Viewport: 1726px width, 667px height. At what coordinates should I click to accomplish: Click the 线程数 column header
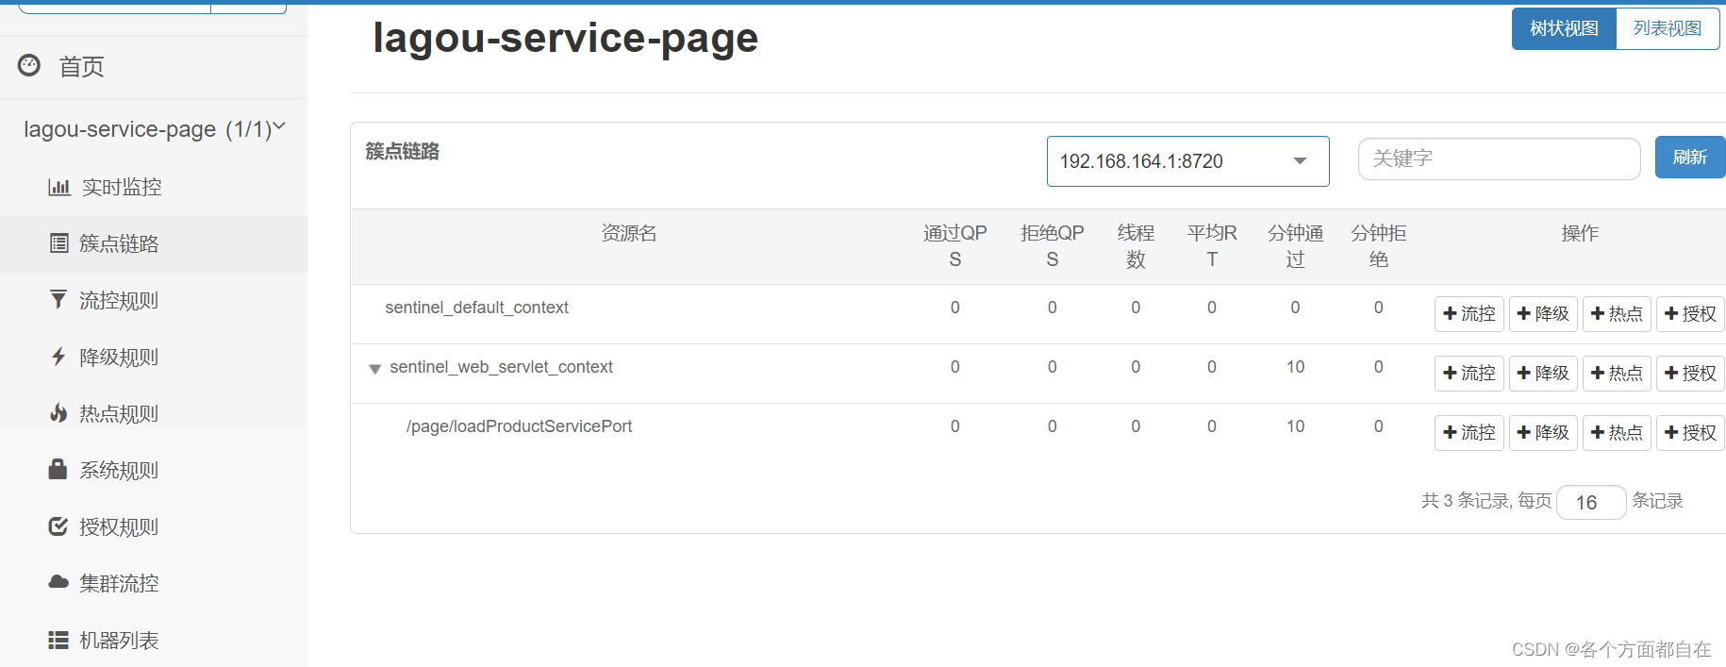click(1136, 245)
